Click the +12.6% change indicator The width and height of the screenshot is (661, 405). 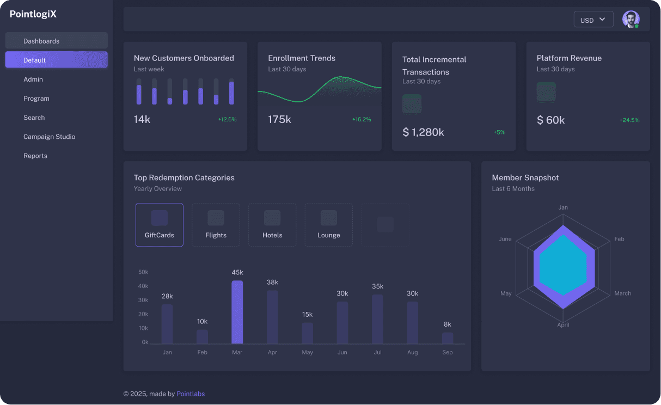[x=227, y=119]
